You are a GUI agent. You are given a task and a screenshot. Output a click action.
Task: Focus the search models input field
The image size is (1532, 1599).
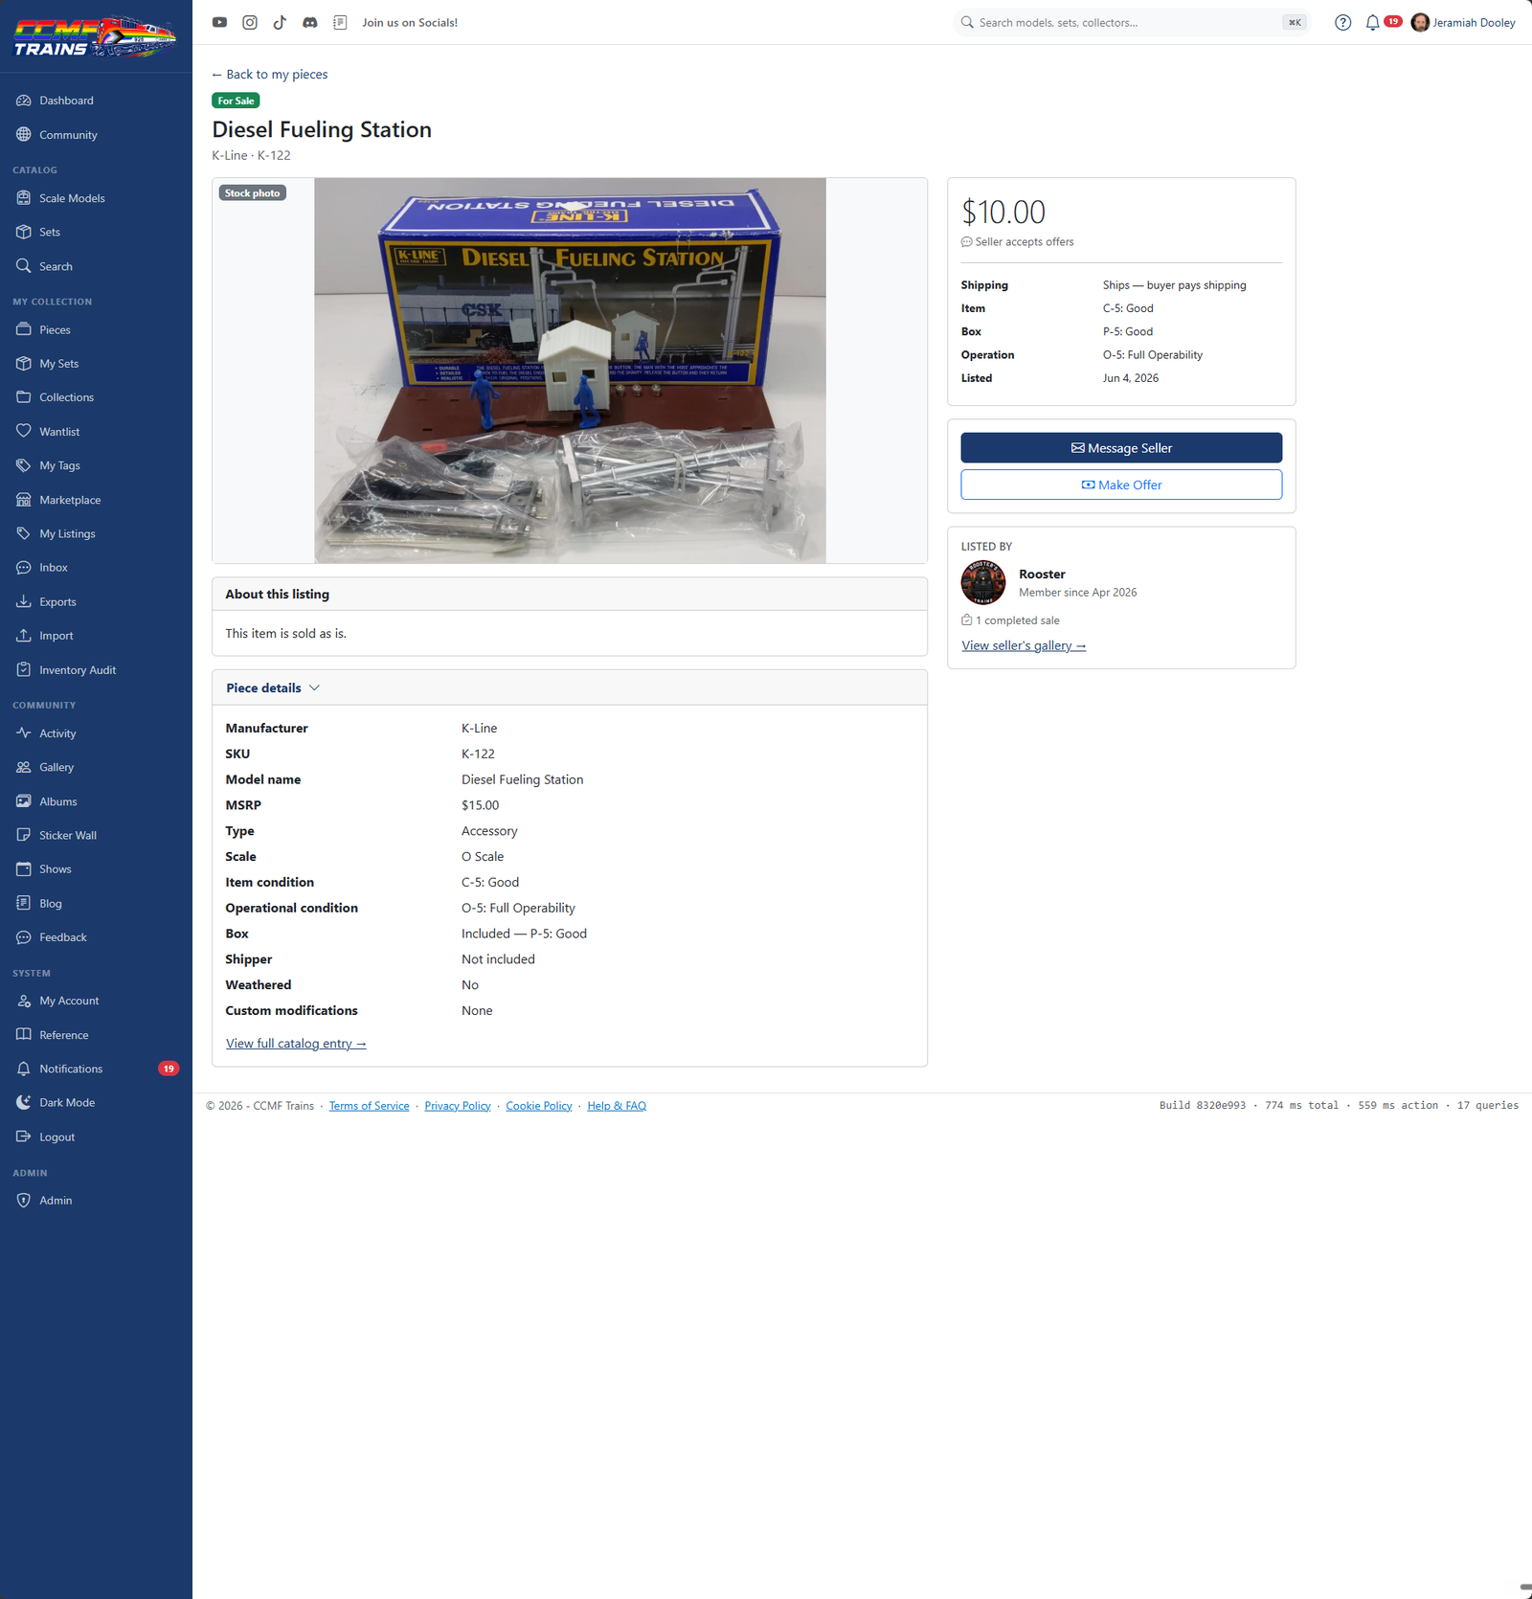tap(1130, 22)
